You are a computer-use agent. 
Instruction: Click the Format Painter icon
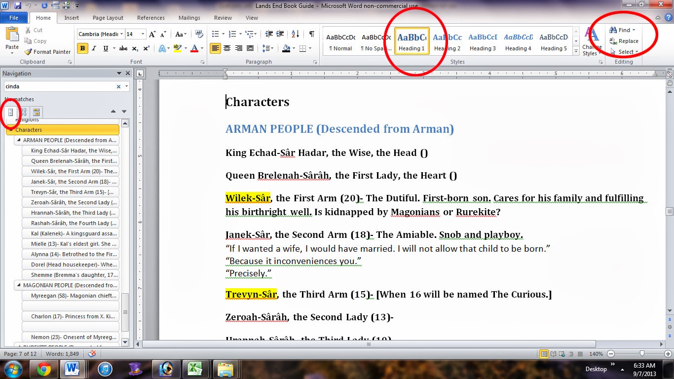(x=29, y=52)
